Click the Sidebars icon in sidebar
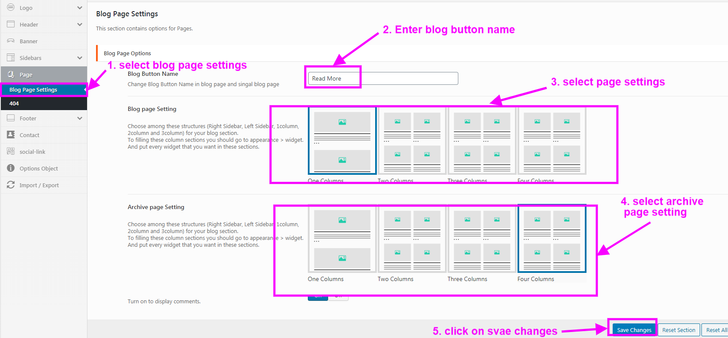 click(11, 58)
